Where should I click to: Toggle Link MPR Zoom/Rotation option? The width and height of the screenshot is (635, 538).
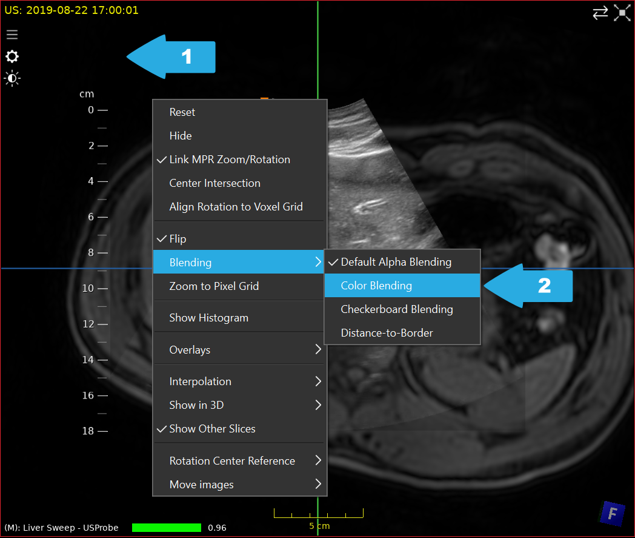pyautogui.click(x=230, y=160)
